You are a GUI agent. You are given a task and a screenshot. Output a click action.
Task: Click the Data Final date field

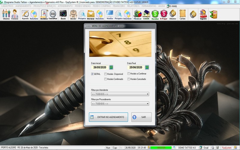136,67
